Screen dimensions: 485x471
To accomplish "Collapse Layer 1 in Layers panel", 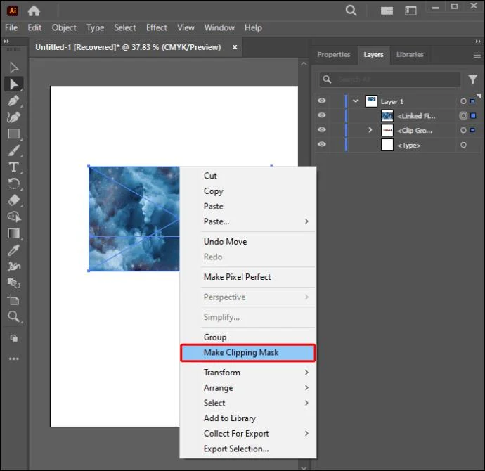I will click(356, 101).
